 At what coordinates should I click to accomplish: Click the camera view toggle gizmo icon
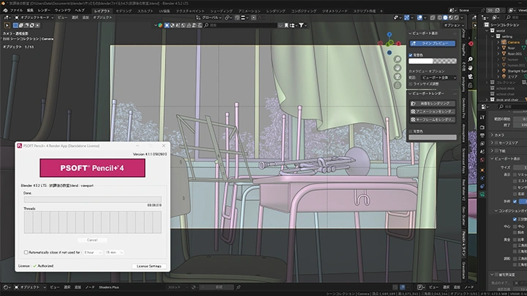point(472,78)
